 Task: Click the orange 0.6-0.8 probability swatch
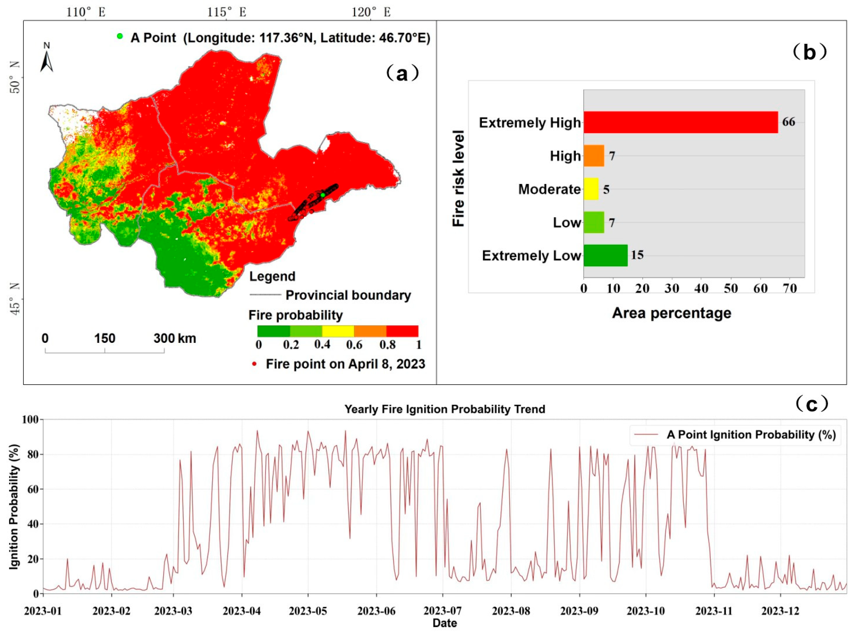(x=370, y=331)
